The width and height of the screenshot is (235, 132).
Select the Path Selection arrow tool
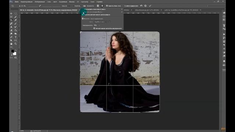(11, 40)
